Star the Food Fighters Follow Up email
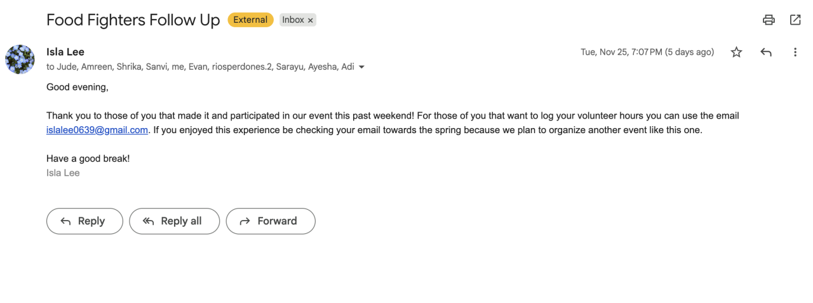The width and height of the screenshot is (813, 303). point(736,52)
